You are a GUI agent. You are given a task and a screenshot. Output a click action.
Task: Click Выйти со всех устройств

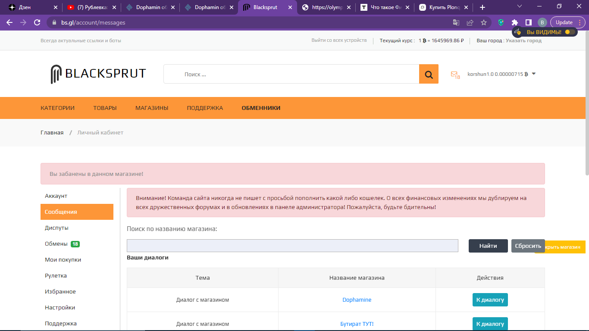(x=339, y=41)
